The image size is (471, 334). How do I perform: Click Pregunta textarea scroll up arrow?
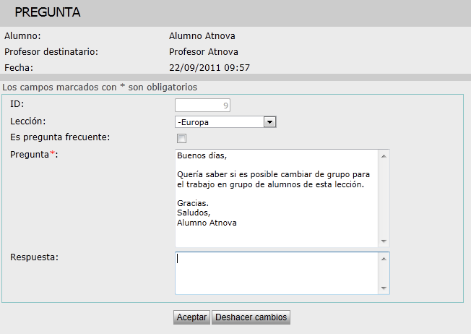point(384,156)
